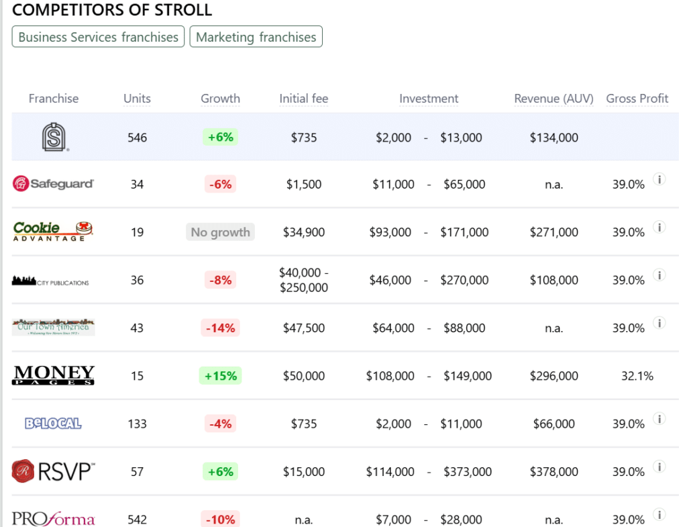Click the 133 units value for BeLocal

pos(137,424)
